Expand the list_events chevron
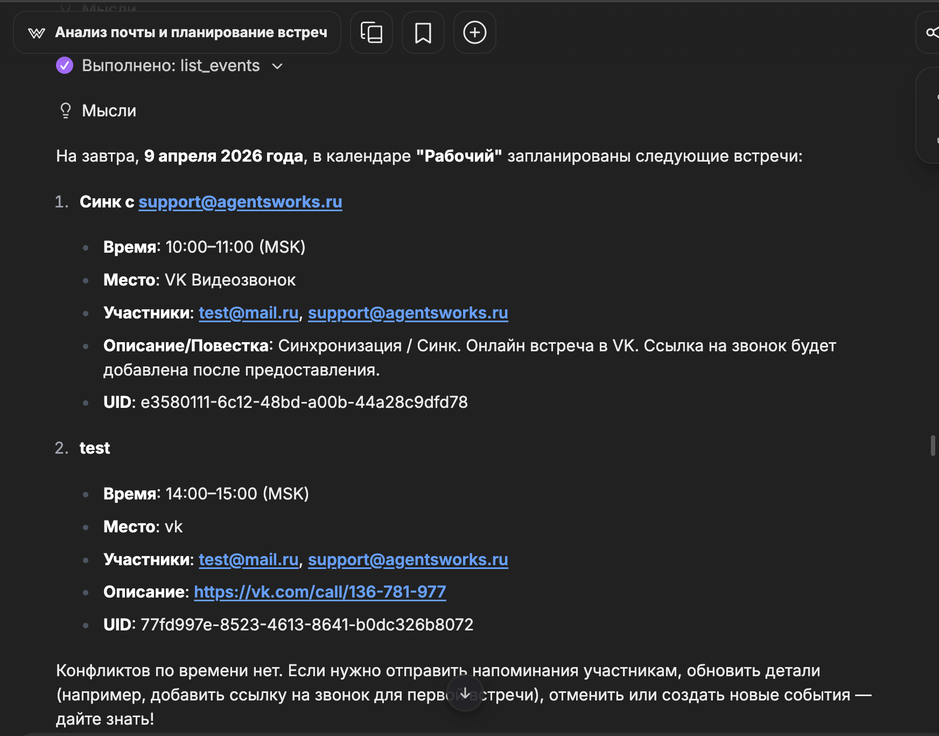This screenshot has height=736, width=939. point(277,66)
